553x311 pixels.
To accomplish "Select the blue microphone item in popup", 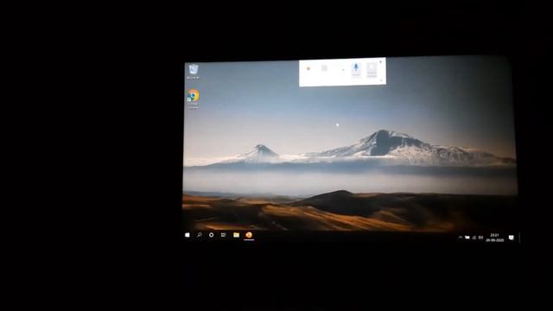I will [x=356, y=69].
